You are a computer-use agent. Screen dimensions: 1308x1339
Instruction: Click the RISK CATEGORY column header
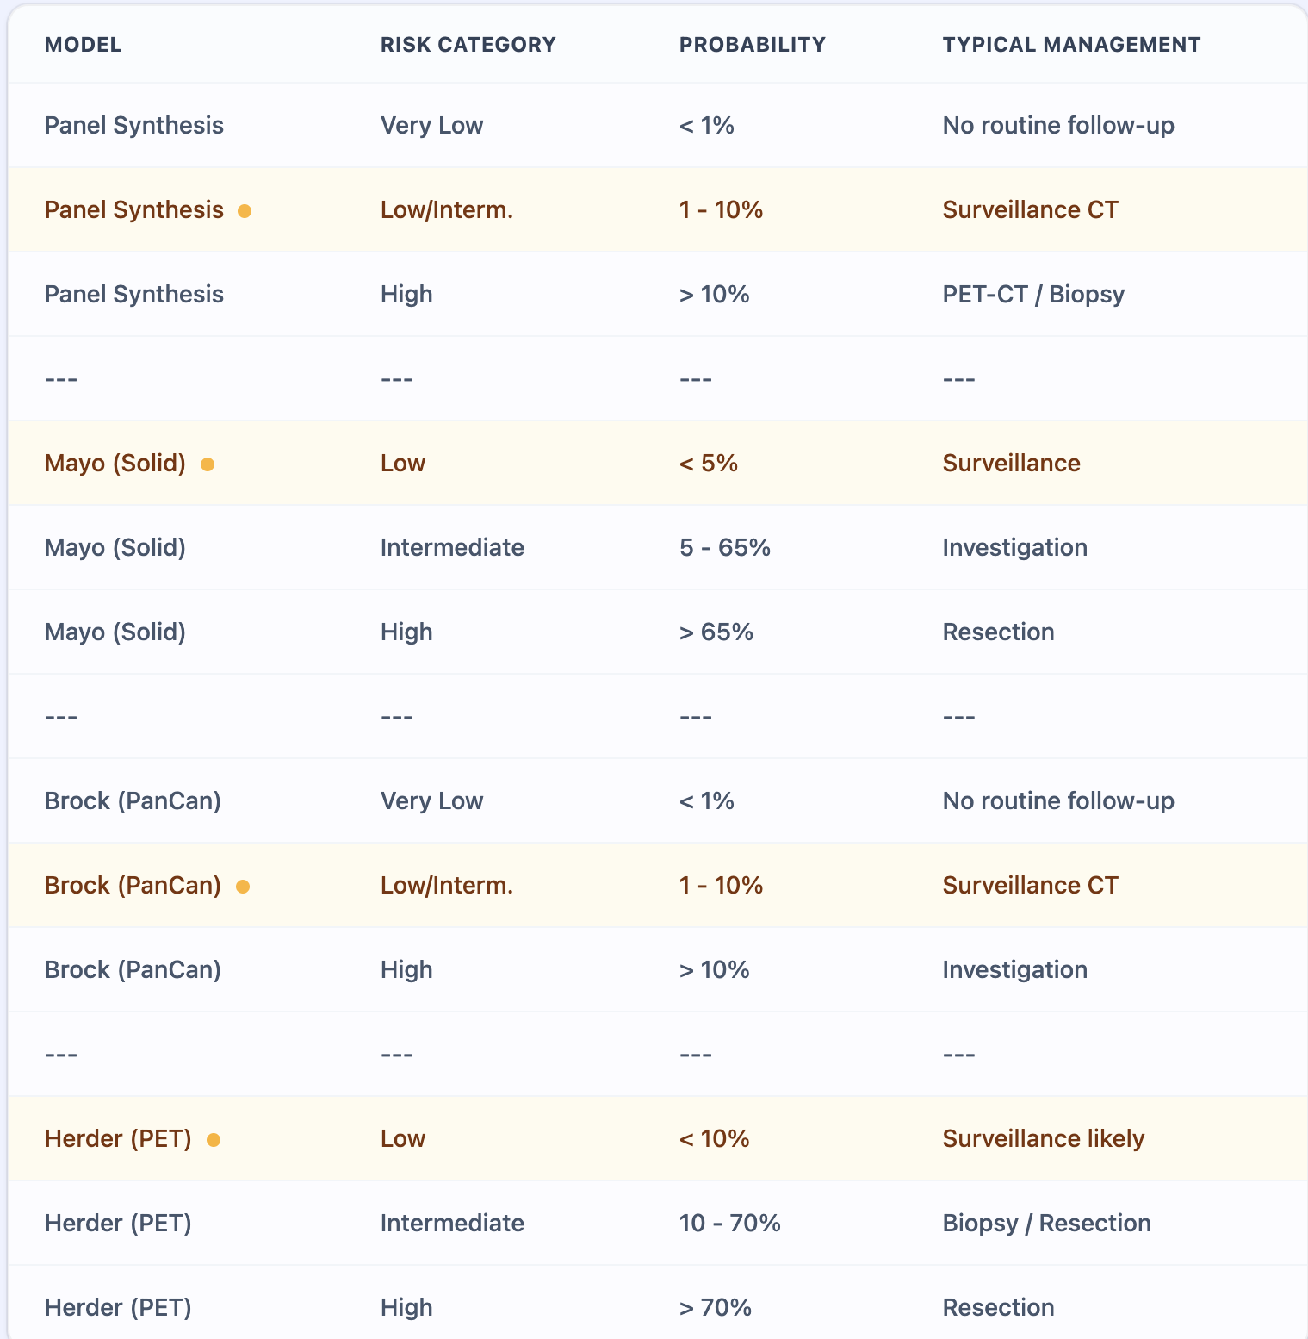click(468, 45)
